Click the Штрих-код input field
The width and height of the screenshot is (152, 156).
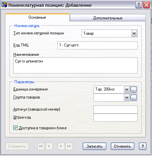point(116,118)
